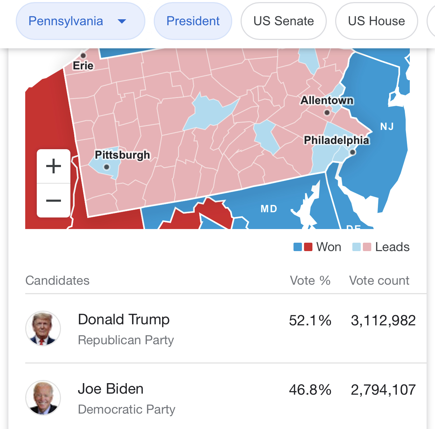Image resolution: width=435 pixels, height=429 pixels.
Task: Select the President tab
Action: click(193, 21)
